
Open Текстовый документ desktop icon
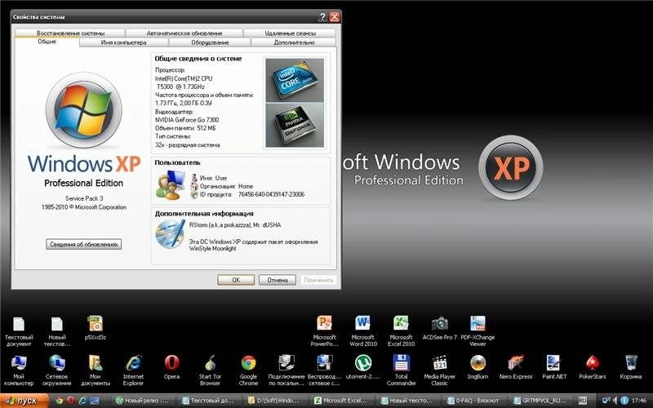coord(18,331)
